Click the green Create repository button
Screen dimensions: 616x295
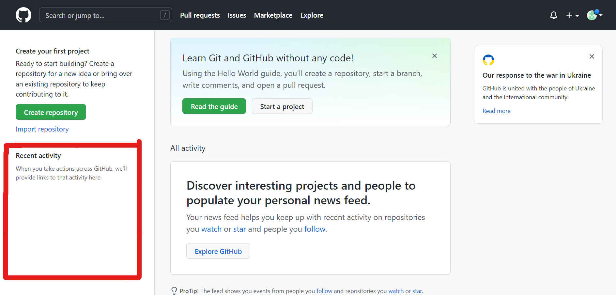51,112
